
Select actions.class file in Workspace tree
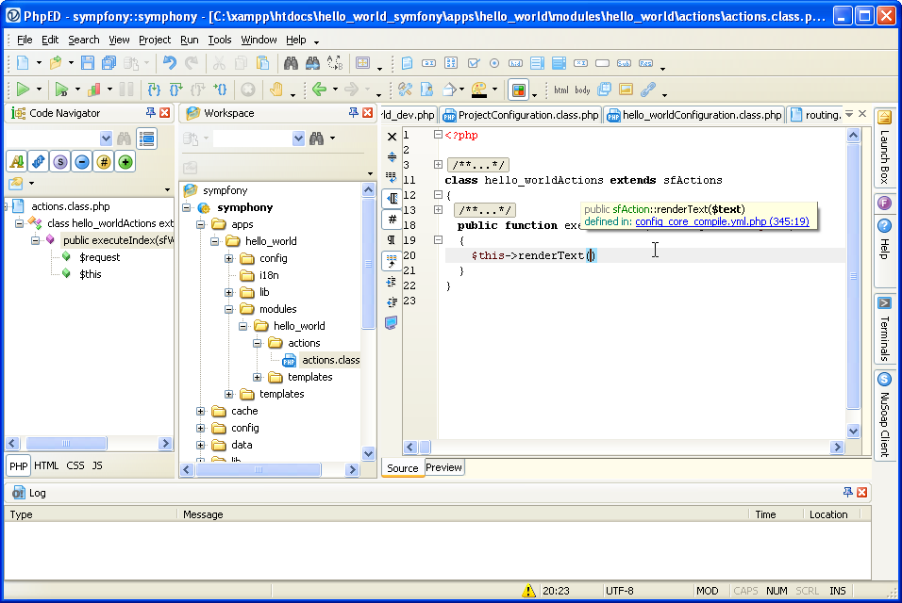tap(330, 360)
